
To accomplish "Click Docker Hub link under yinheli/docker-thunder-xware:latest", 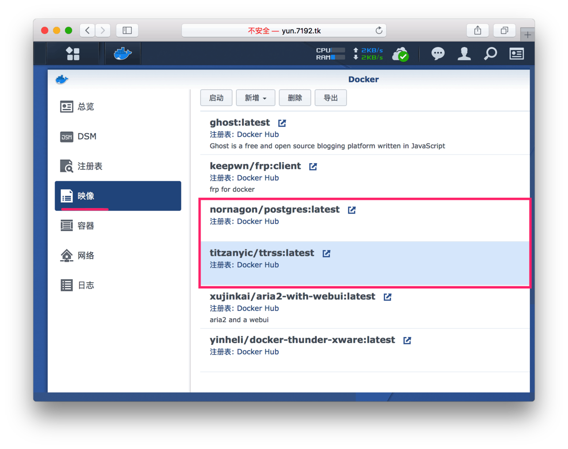I will click(258, 351).
